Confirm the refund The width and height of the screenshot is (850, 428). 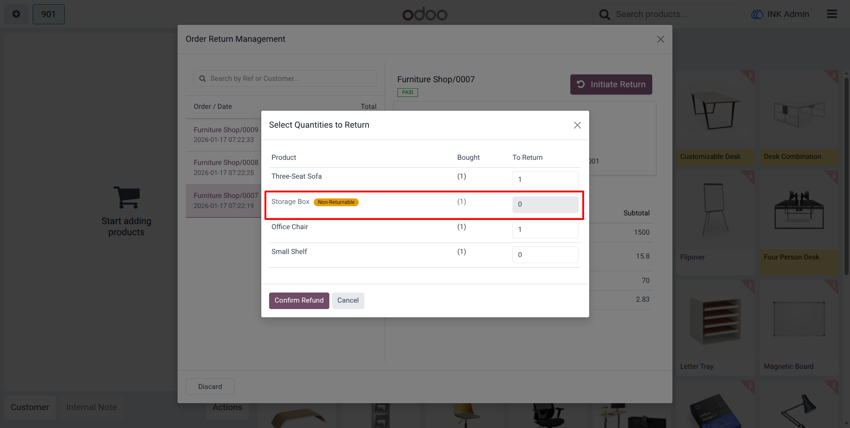pos(299,301)
